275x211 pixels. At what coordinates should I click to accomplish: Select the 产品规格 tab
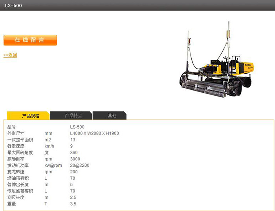pos(28,116)
